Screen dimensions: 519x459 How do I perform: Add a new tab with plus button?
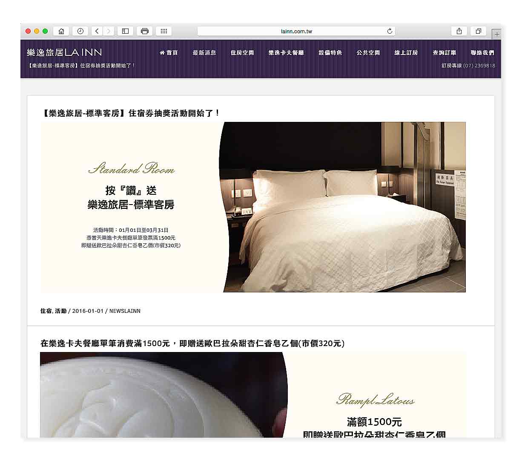click(496, 34)
